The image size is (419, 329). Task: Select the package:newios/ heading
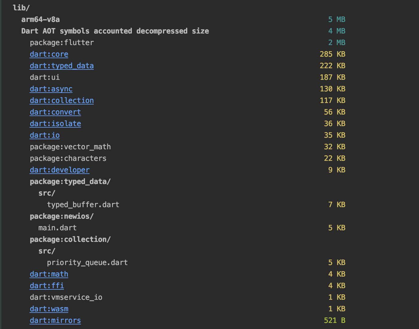point(62,216)
